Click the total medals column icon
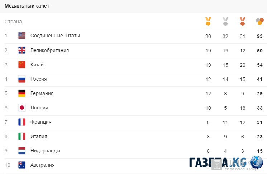 [260, 22]
